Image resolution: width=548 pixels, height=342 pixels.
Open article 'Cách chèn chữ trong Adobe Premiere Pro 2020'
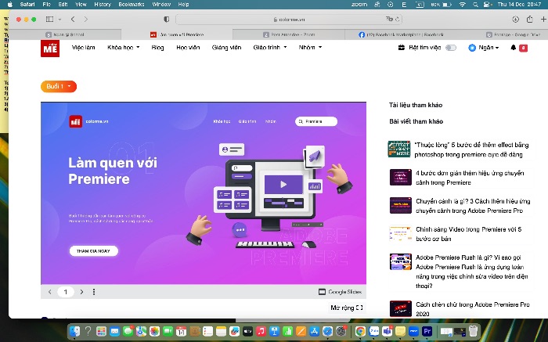coord(473,309)
